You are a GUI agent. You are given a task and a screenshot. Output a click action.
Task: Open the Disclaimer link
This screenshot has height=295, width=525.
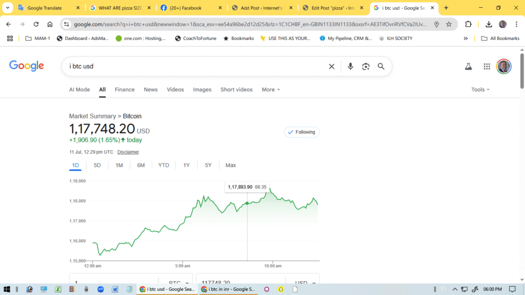(128, 152)
